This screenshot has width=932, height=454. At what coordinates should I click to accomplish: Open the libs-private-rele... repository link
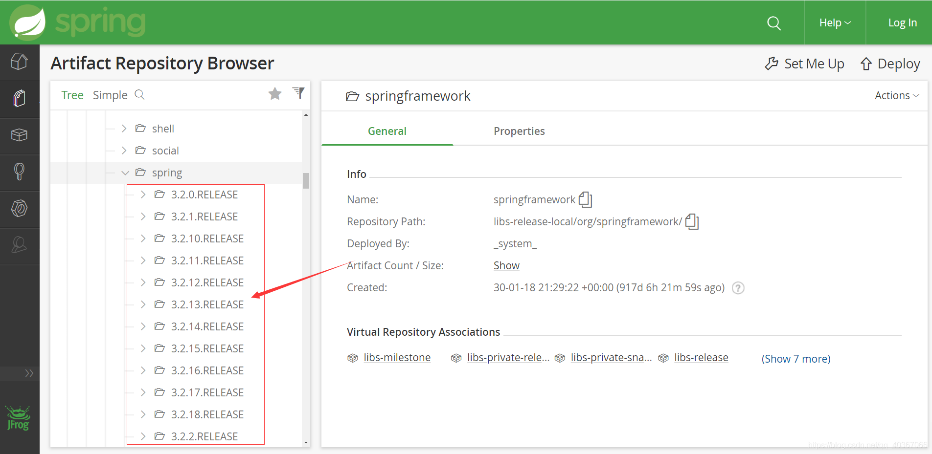508,357
